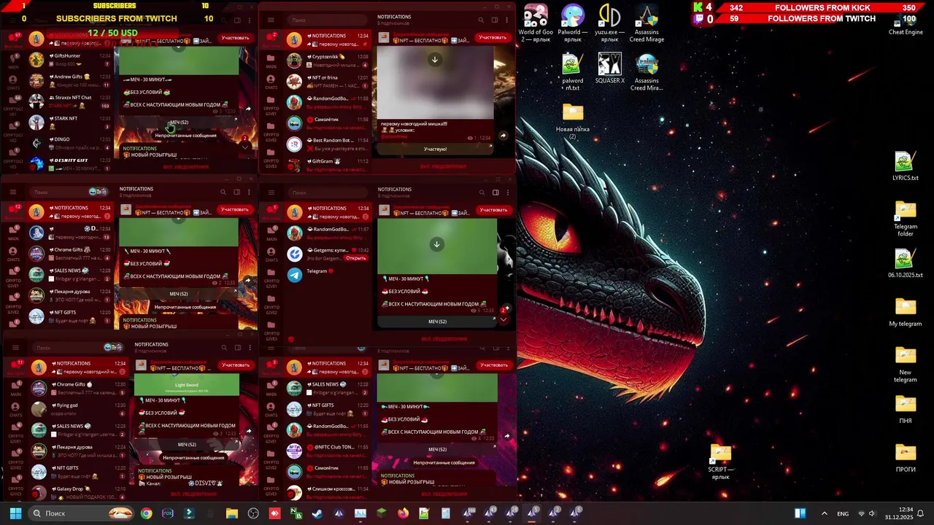934x525 pixels.
Task: Select the 06.10.2025.txt desktop file
Action: (905, 264)
